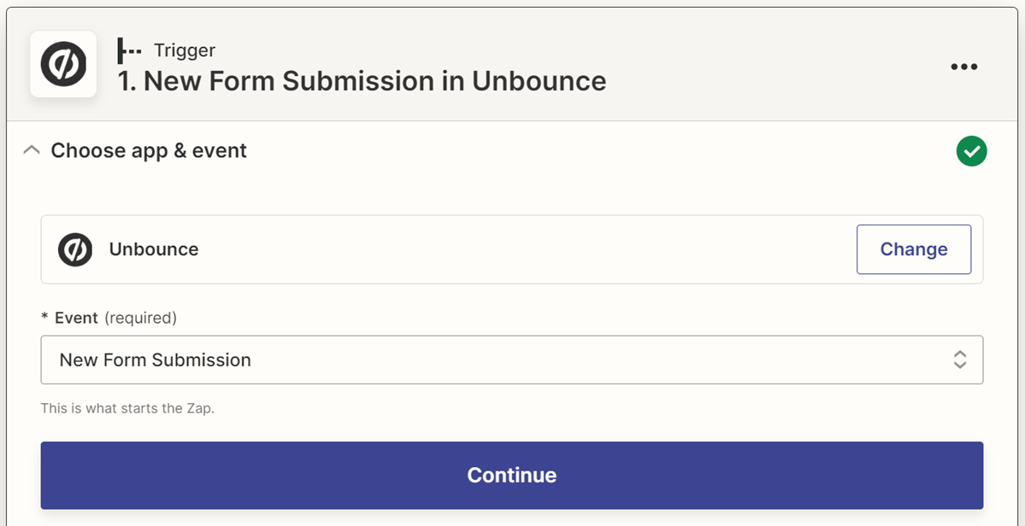Click the Event field label
This screenshot has width=1025, height=526.
point(76,318)
